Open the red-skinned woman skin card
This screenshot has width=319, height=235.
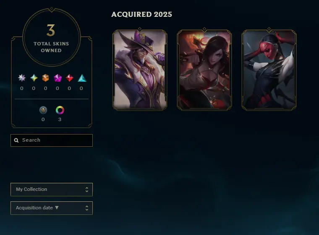pos(269,69)
